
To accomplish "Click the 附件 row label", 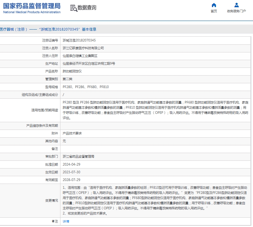I will (55, 133).
